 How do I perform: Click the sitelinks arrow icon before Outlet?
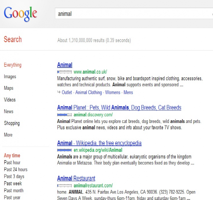click(59, 92)
